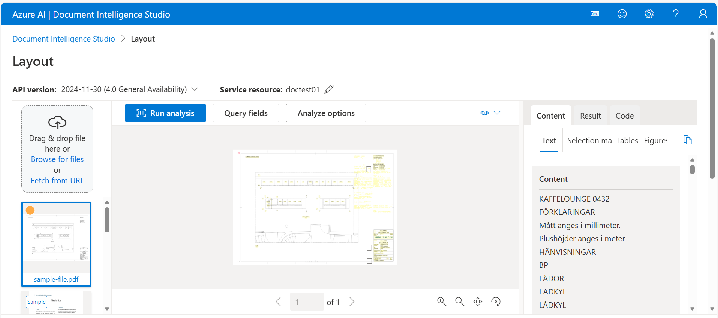The image size is (718, 318).
Task: Go to the previous page arrow
Action: coord(278,302)
